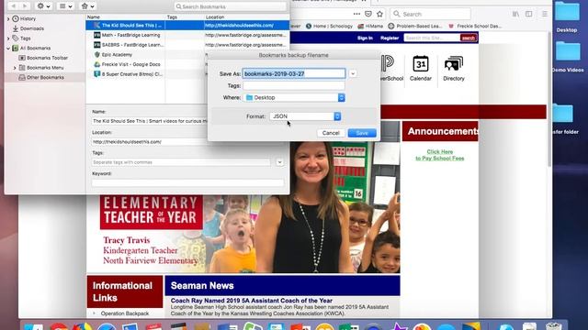
Task: Open the Directory icon on webpage
Action: 453,68
